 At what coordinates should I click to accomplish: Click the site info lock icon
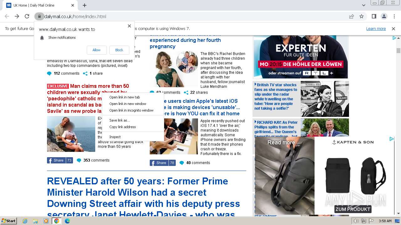pos(39,17)
